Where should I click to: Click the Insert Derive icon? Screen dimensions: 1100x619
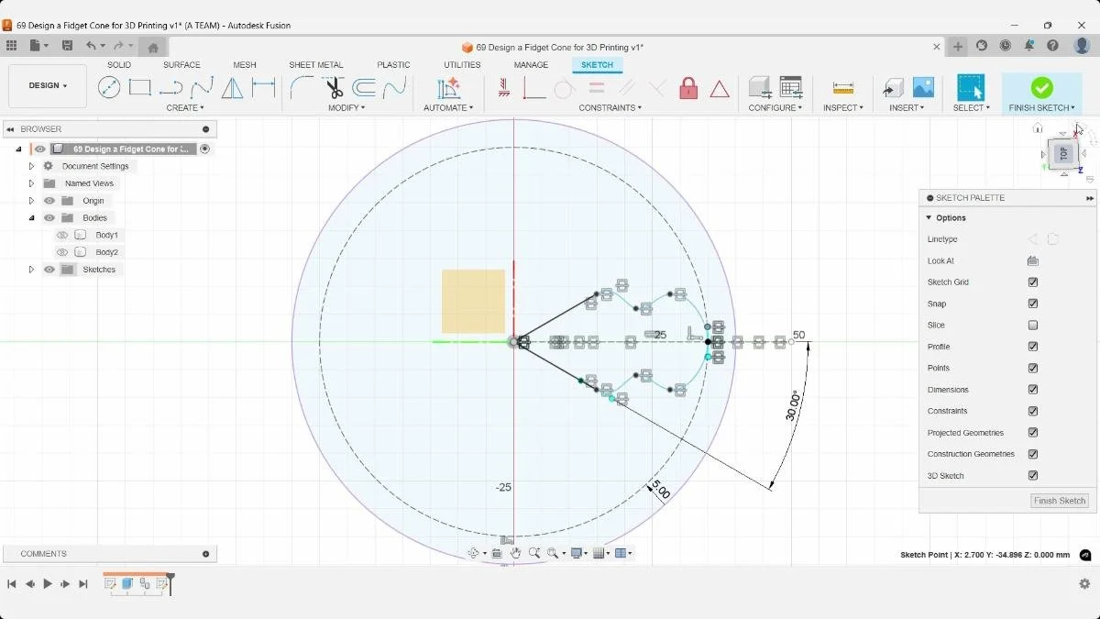[893, 87]
